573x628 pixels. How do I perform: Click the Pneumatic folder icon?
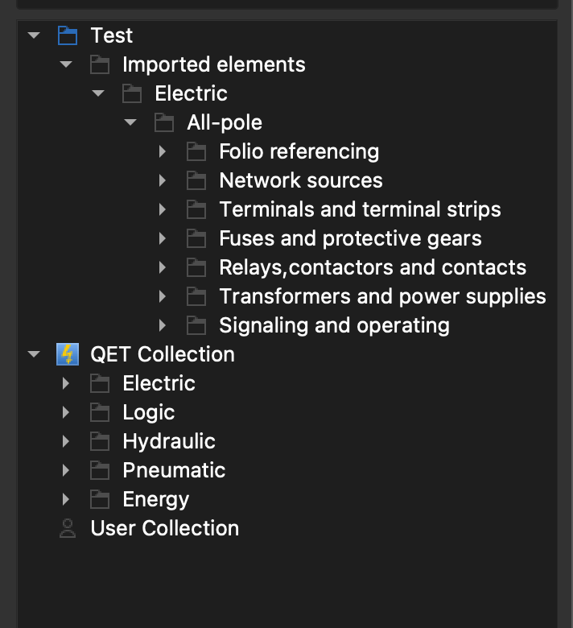pyautogui.click(x=100, y=470)
